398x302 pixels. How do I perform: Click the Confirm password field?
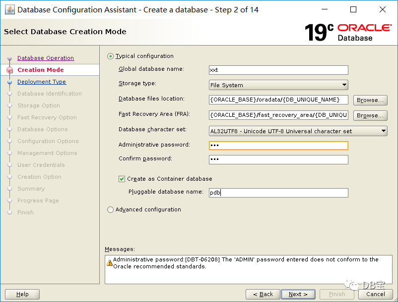coord(278,159)
